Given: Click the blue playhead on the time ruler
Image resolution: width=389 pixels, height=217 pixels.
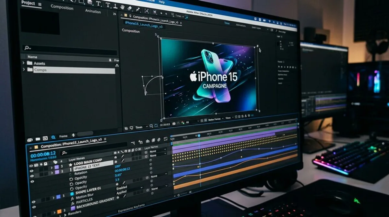Looking at the screenshot, I should [x=199, y=136].
